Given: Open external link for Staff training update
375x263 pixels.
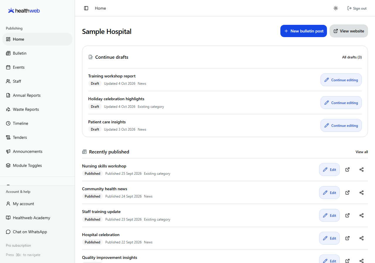Looking at the screenshot, I should click(x=347, y=215).
